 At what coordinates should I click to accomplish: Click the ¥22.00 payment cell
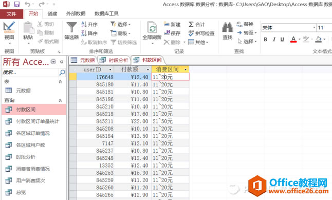[133, 121]
